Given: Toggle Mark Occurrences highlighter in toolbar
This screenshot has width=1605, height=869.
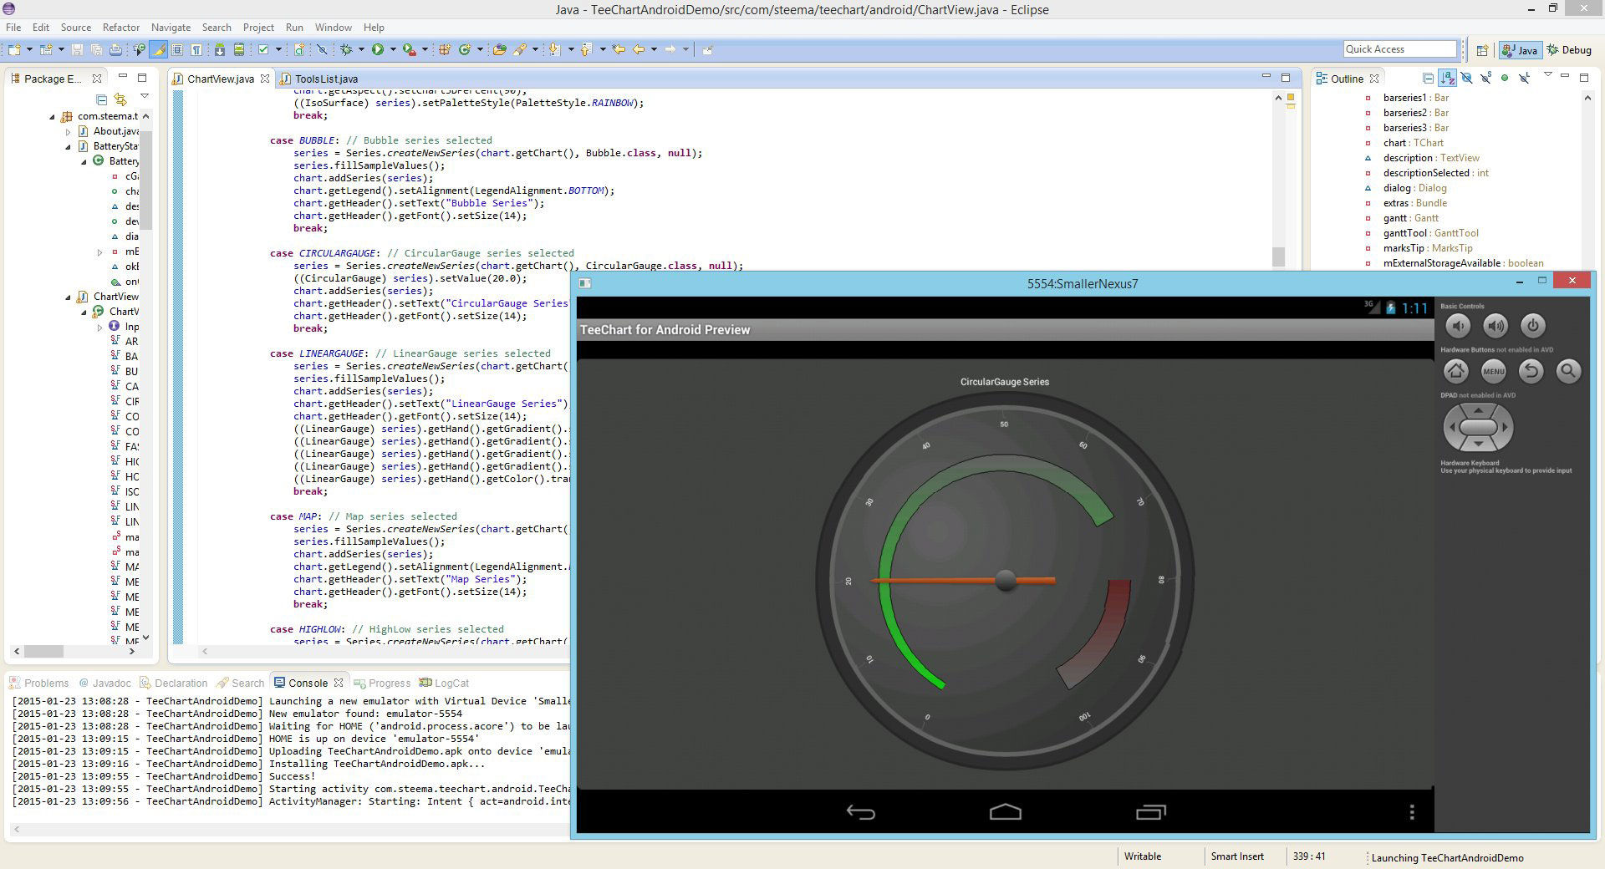Looking at the screenshot, I should [x=158, y=49].
